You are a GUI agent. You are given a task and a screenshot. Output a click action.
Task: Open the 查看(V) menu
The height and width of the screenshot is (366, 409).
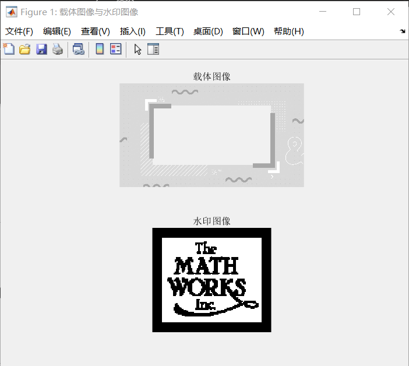tap(96, 31)
